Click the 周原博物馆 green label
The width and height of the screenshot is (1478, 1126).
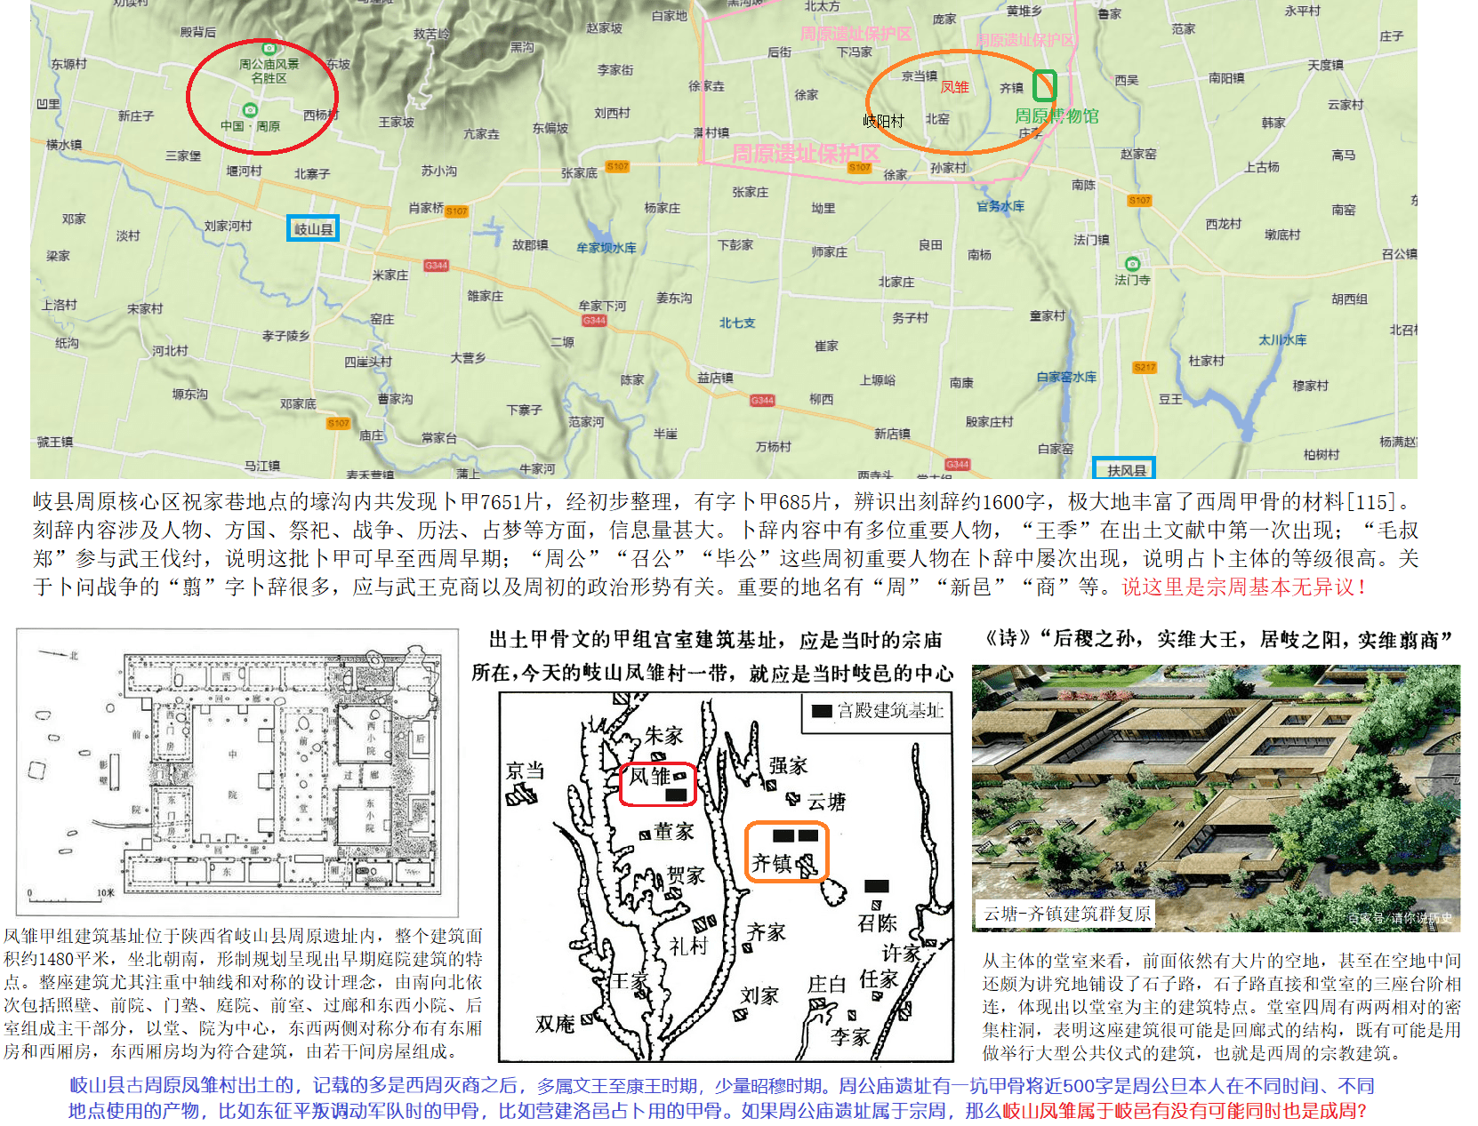tap(1056, 116)
